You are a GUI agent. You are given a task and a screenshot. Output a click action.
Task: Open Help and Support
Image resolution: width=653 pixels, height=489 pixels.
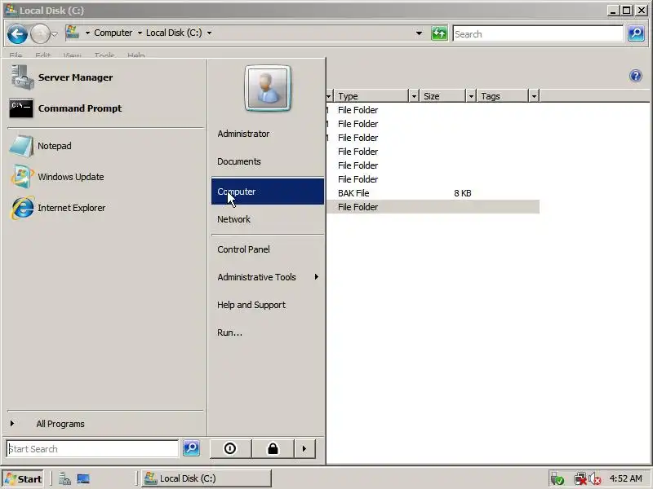251,305
